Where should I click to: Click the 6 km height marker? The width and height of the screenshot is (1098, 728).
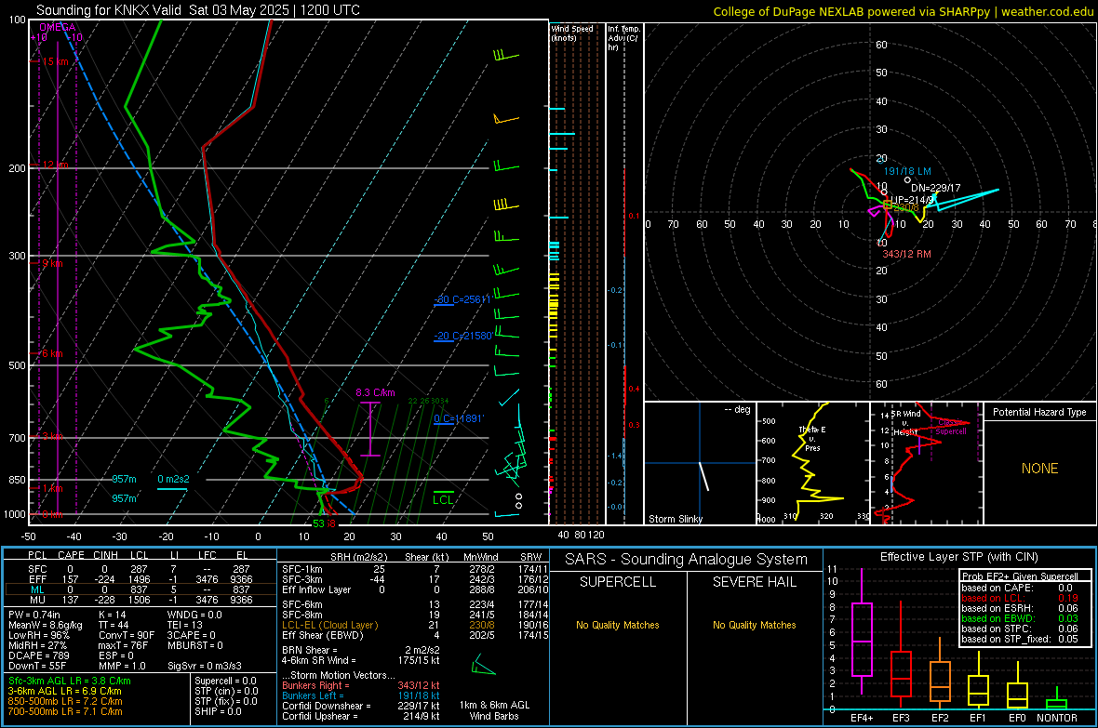[x=52, y=353]
